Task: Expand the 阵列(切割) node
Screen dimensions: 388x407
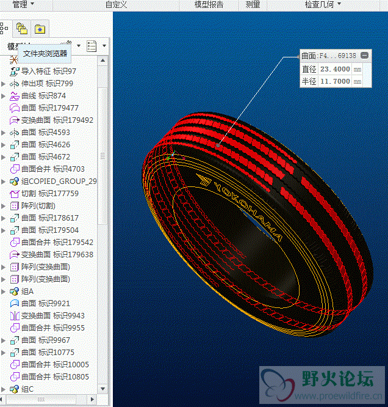Action: (3, 206)
